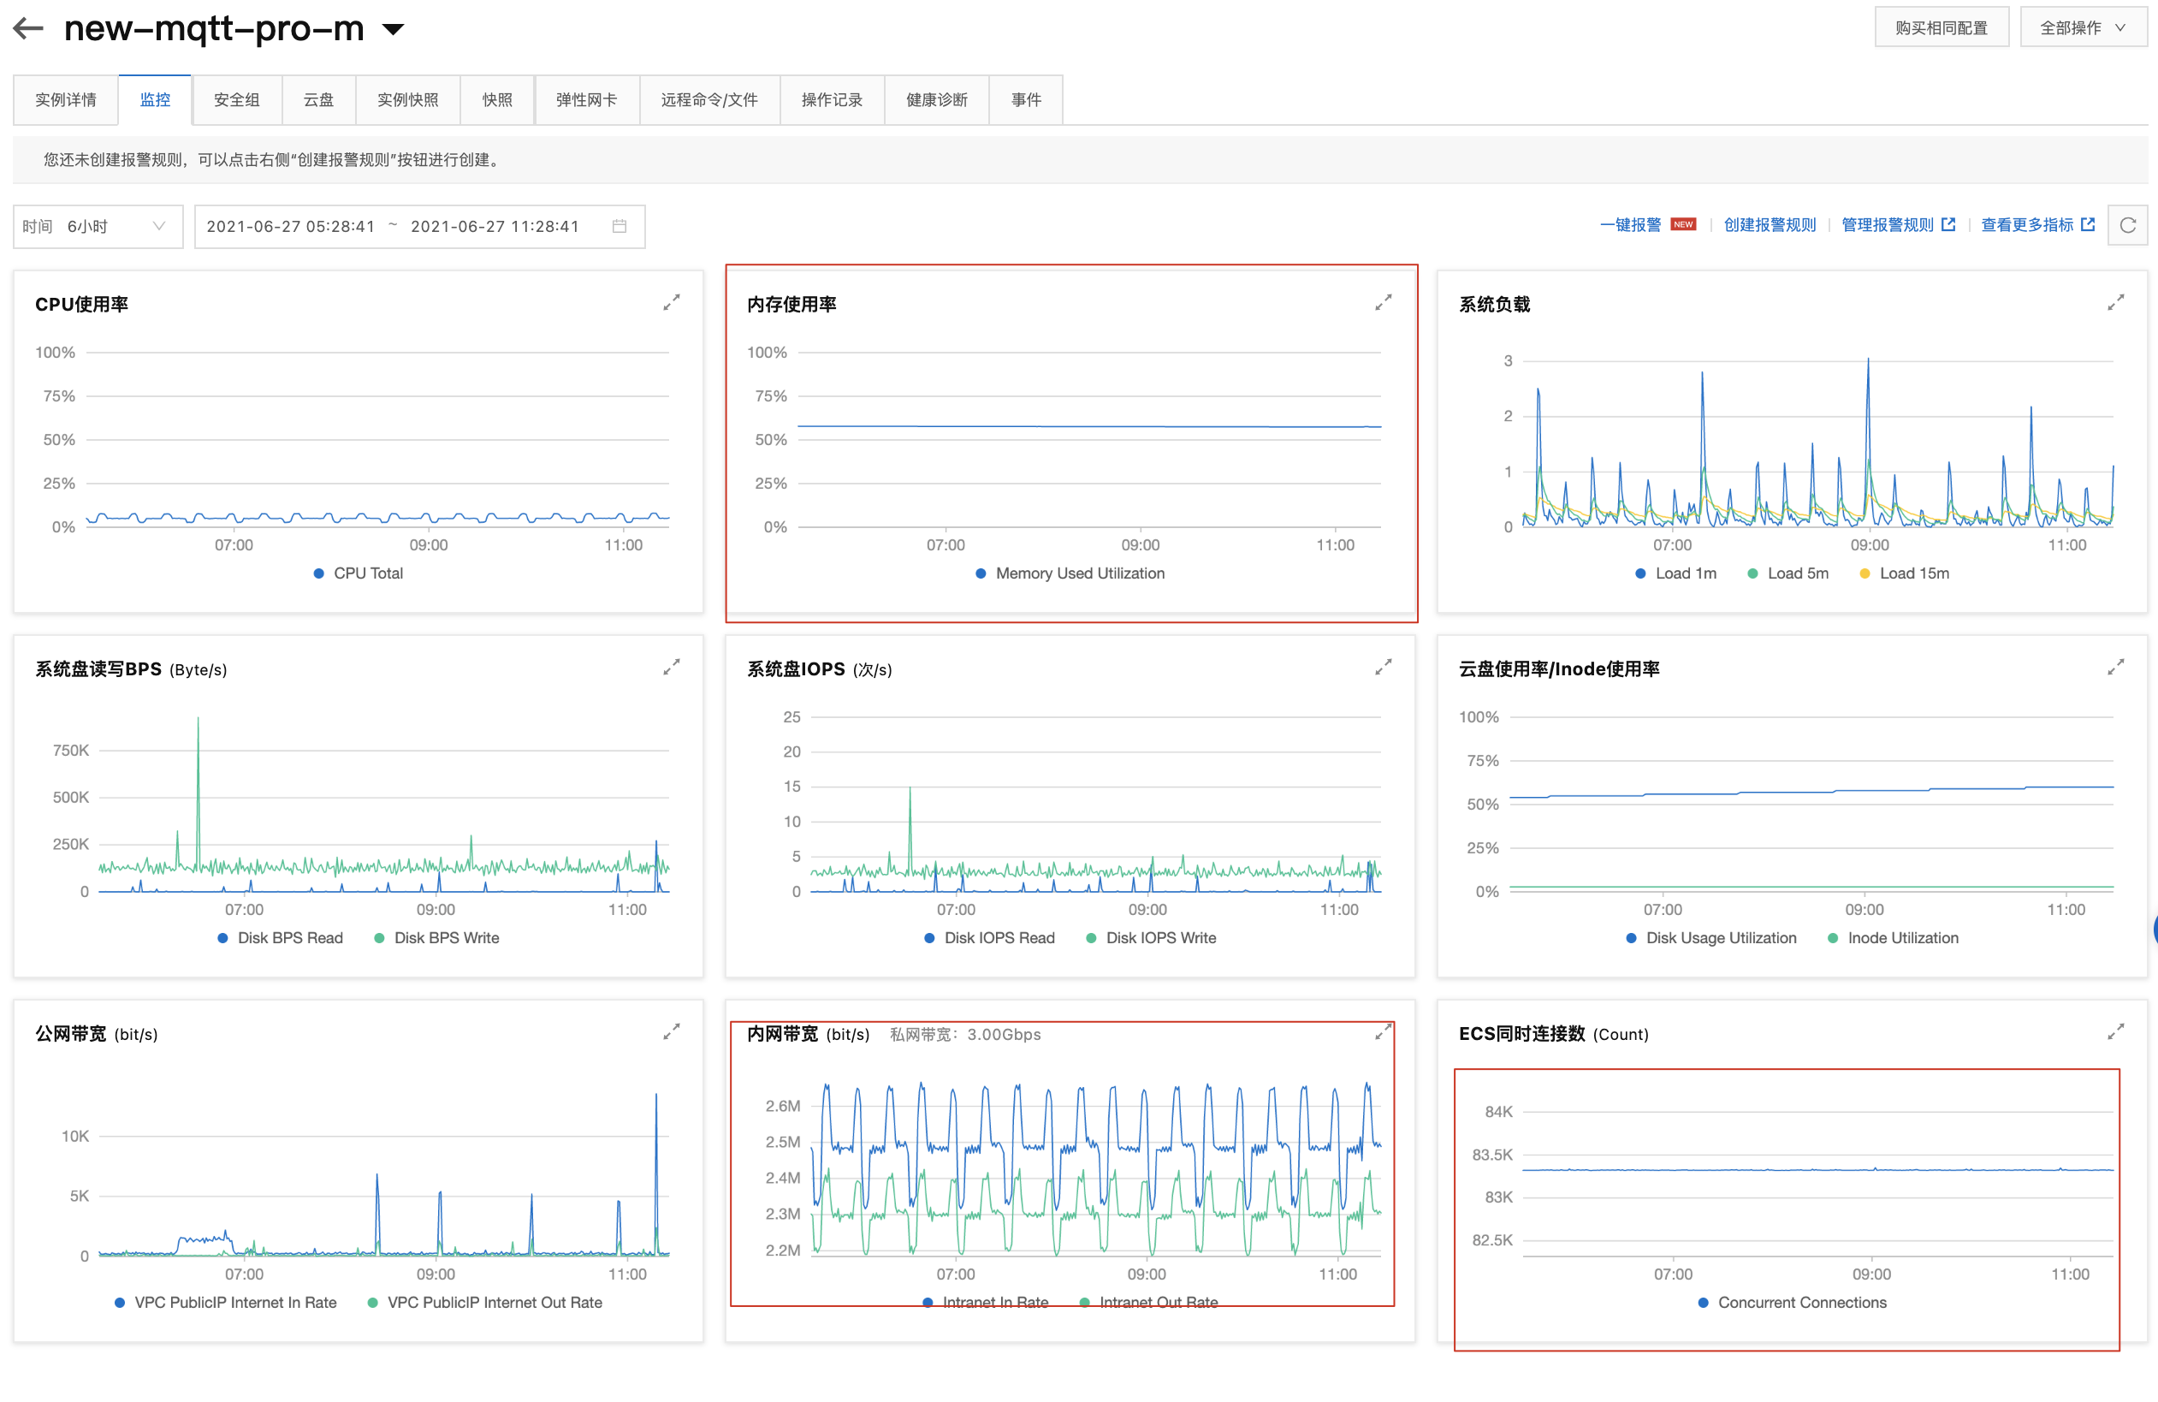Go back using the left arrow icon

click(28, 28)
